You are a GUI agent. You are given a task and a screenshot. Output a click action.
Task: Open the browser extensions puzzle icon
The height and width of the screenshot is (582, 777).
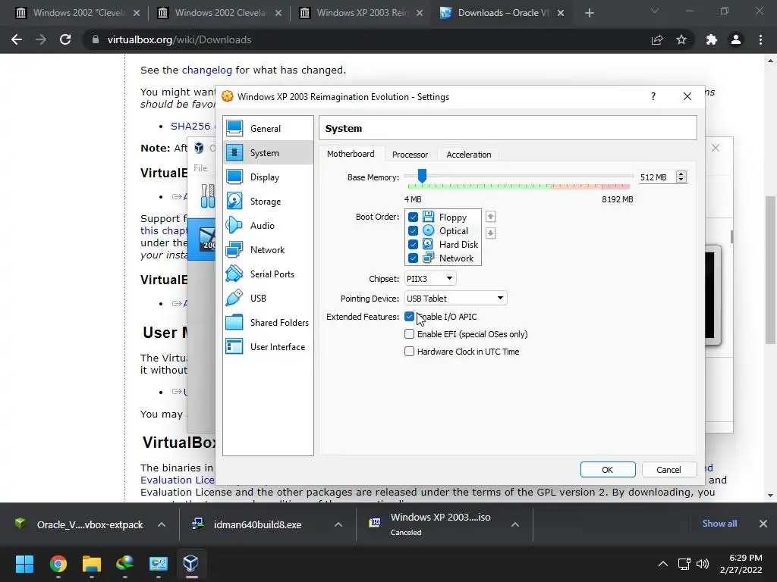[x=712, y=39]
